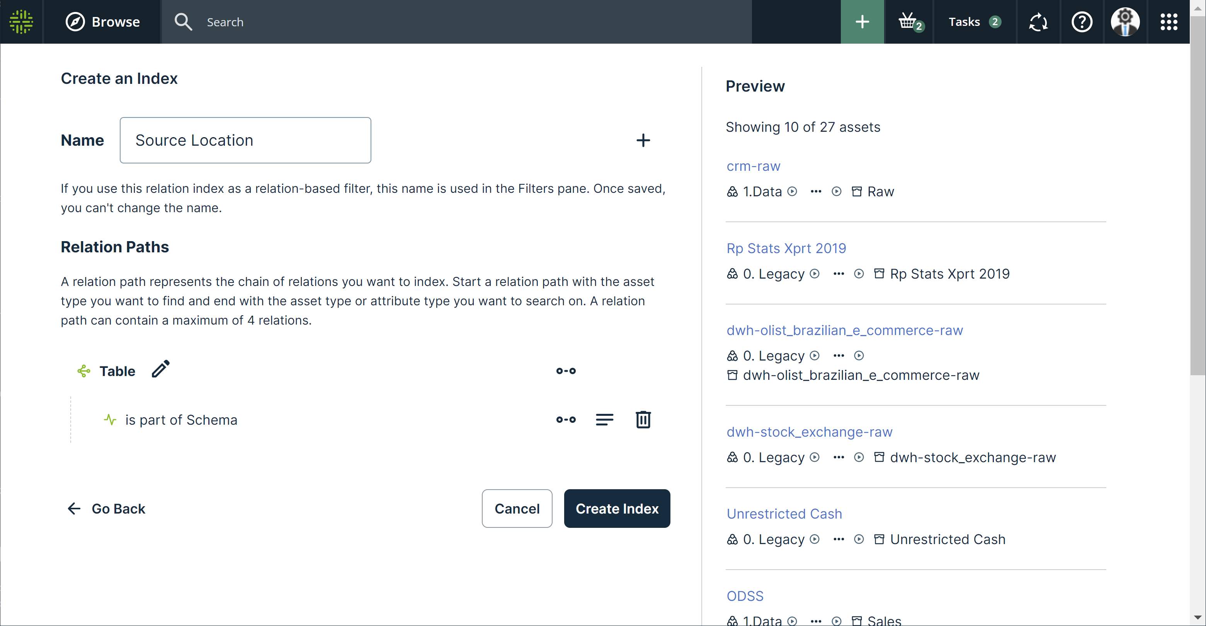Click the lines icon beside Schema relation
This screenshot has width=1206, height=626.
(604, 420)
